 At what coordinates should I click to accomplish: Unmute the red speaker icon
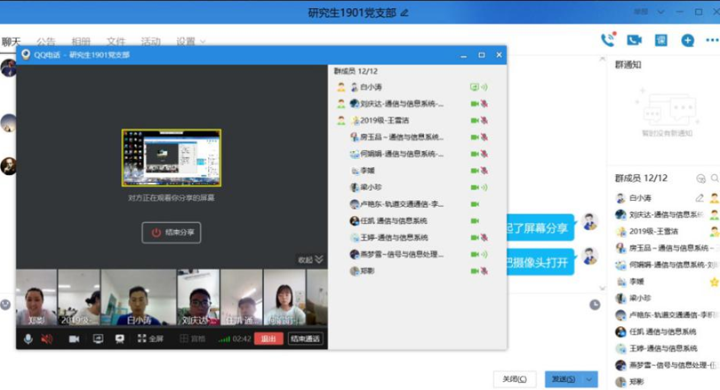click(47, 338)
